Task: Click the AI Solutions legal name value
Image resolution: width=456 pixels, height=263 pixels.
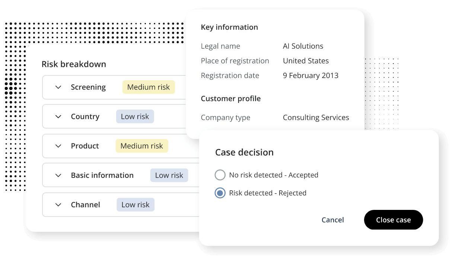Action: (x=303, y=46)
